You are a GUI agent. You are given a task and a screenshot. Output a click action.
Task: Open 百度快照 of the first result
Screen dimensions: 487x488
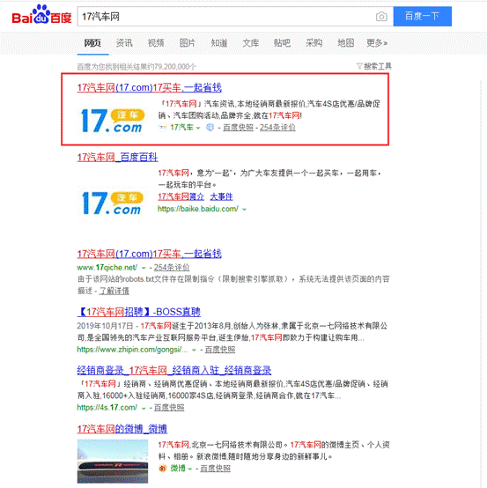(x=238, y=128)
